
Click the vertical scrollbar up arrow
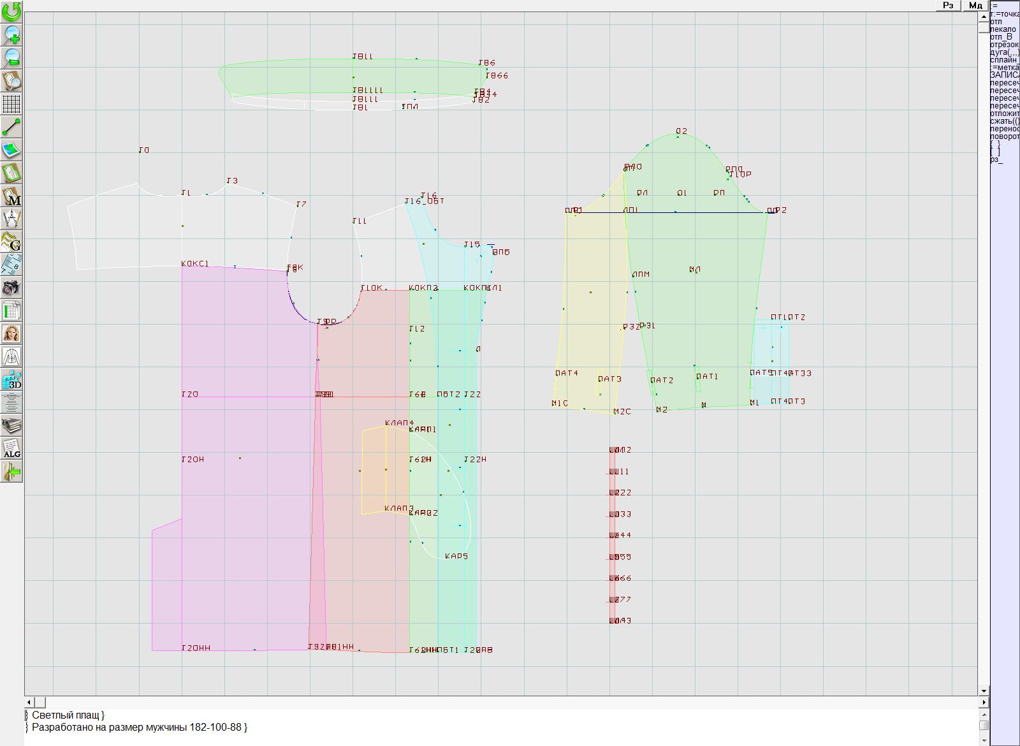[984, 15]
